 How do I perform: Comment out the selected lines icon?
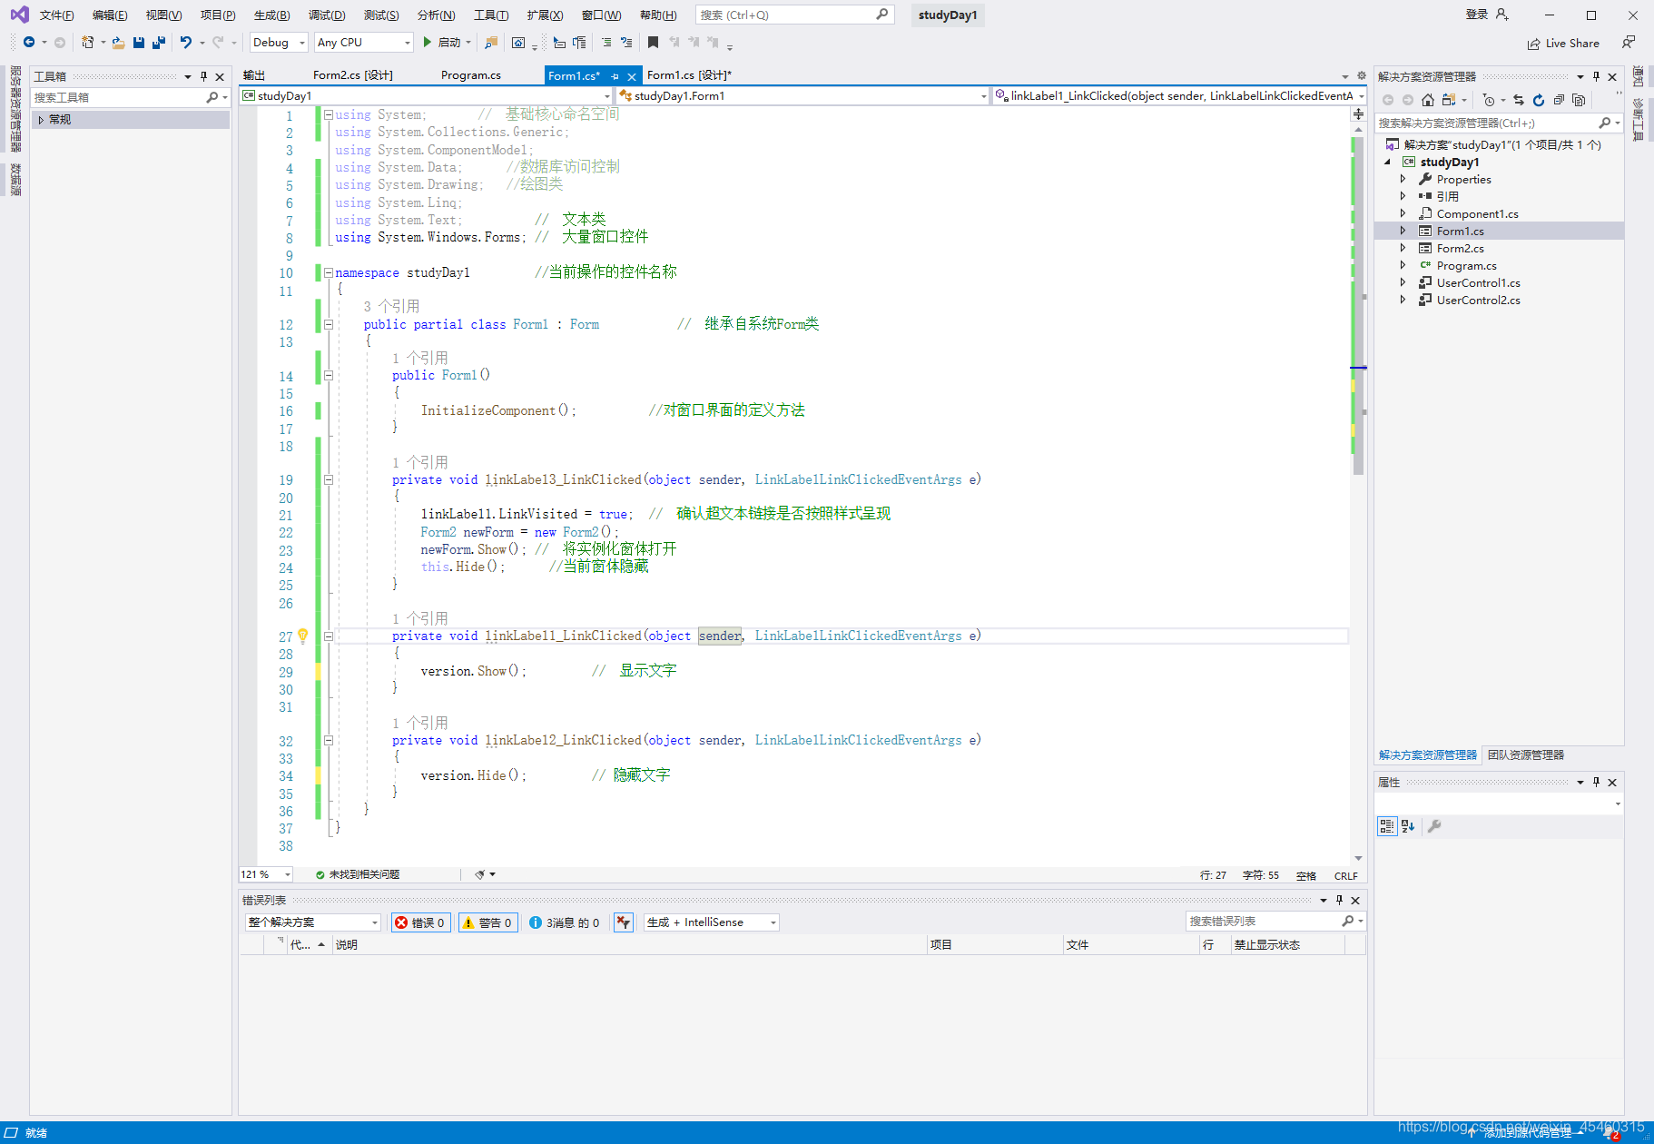point(606,43)
